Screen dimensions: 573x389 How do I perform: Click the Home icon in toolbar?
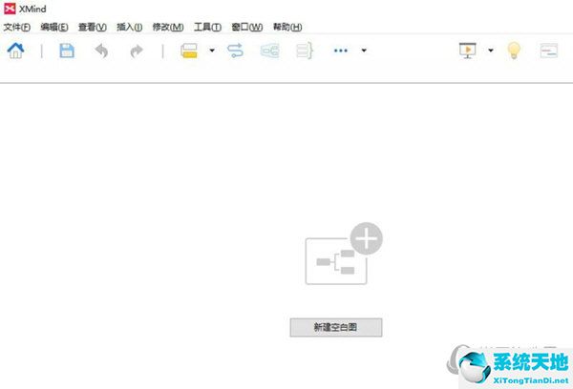click(x=15, y=51)
